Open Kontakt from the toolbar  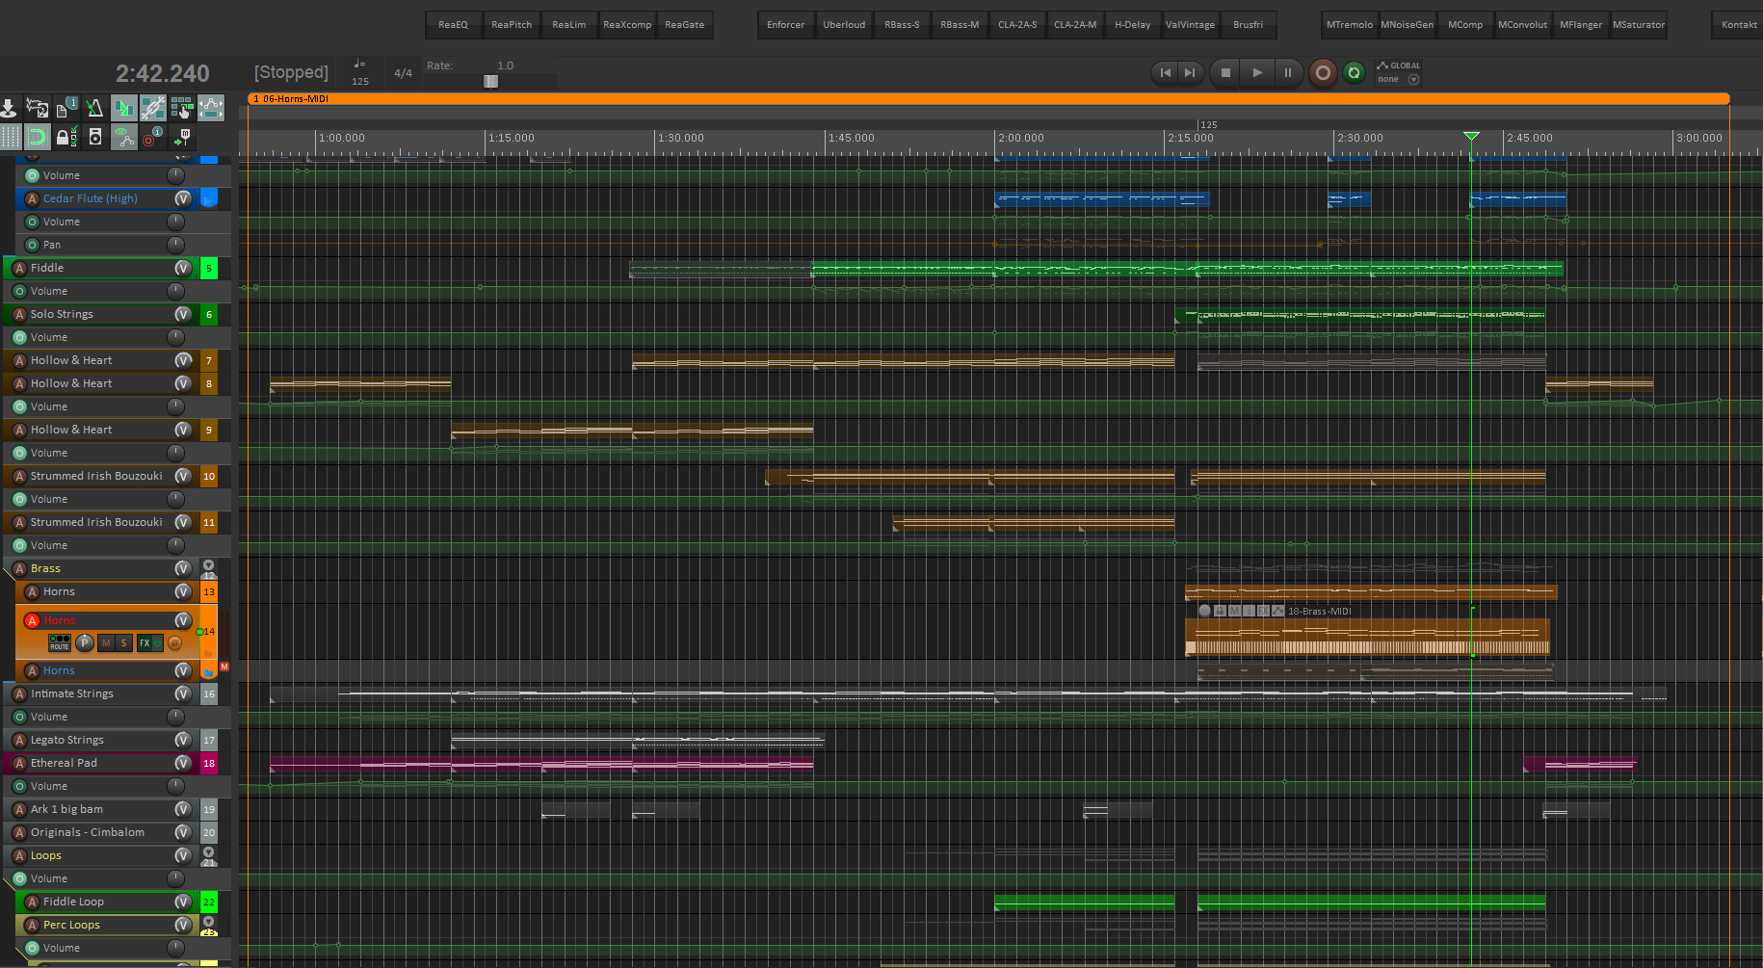click(x=1739, y=25)
